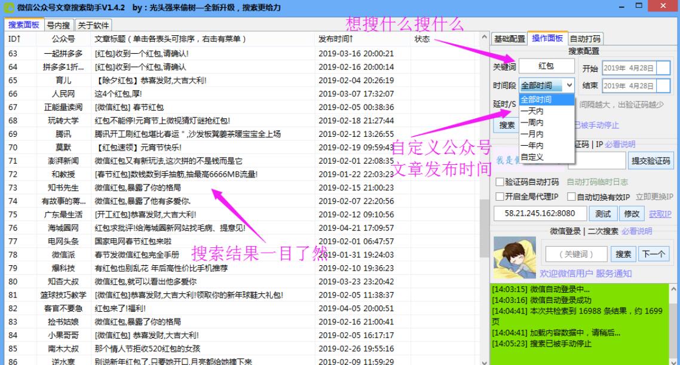The height and width of the screenshot is (365, 680).
Task: Select the 澎湃新闻 account cell
Action: 63,161
